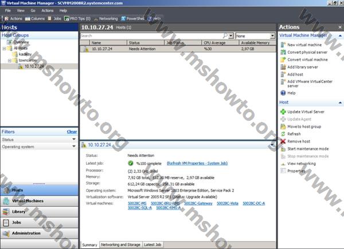This screenshot has width=344, height=249.
Task: Open the 50028C-Vista virtual machine link
Action: (228, 203)
